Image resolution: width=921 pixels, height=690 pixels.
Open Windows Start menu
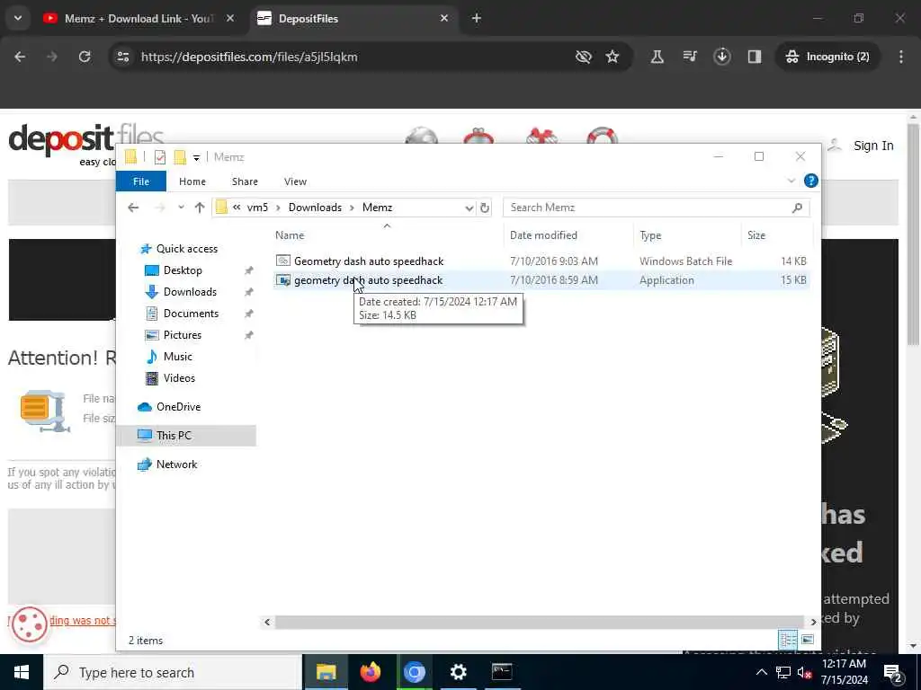22,672
